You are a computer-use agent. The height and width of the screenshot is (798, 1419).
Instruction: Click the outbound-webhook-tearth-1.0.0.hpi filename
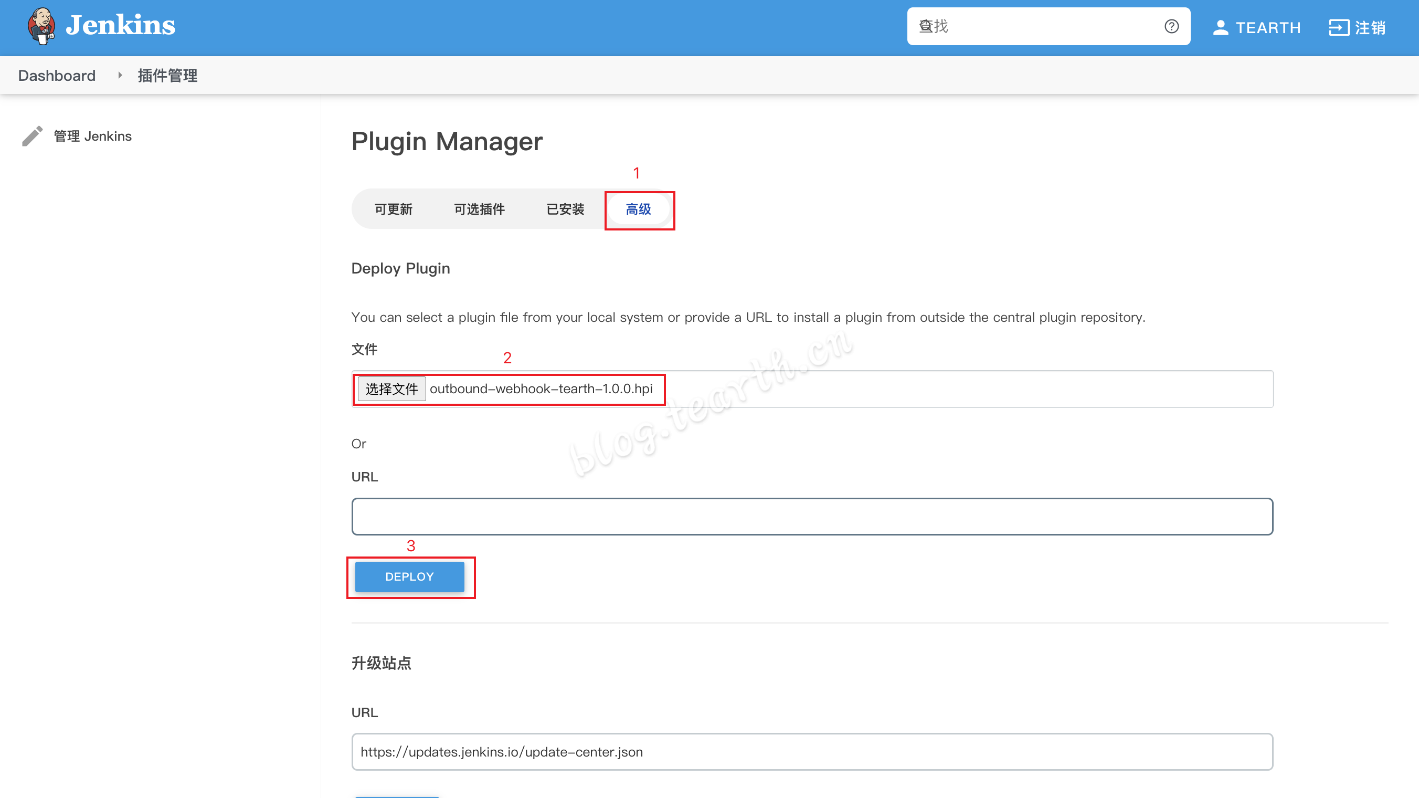(x=541, y=389)
